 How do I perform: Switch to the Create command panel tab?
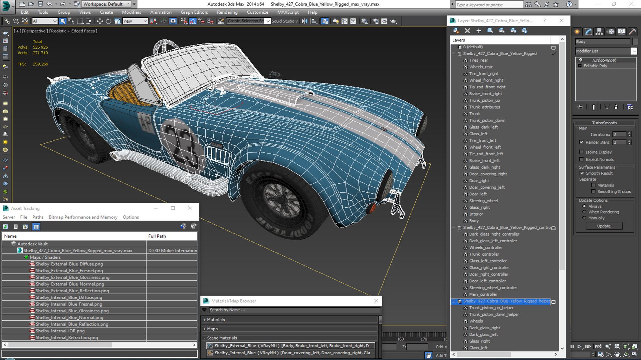(x=577, y=32)
